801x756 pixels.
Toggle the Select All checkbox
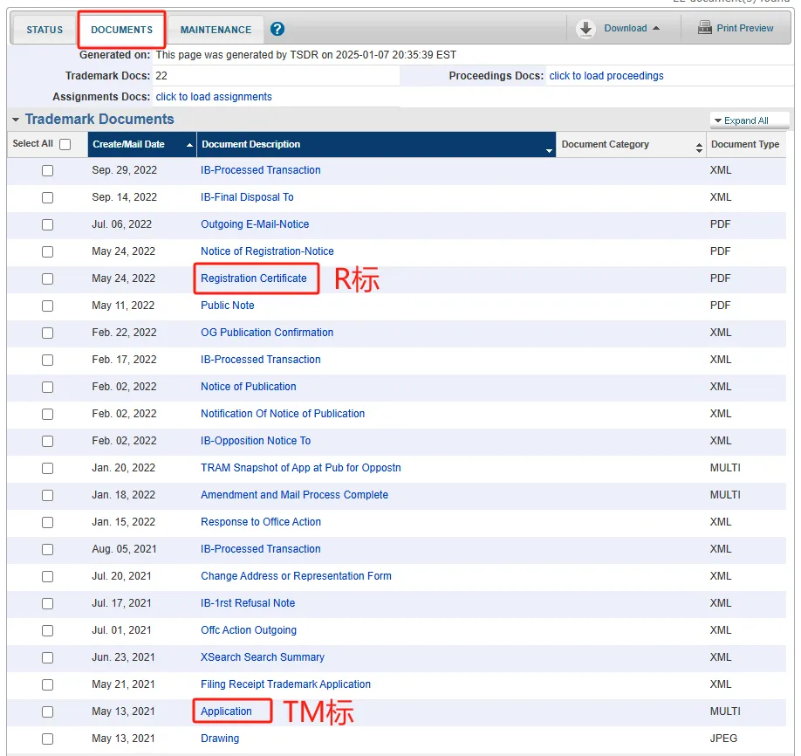[x=65, y=144]
